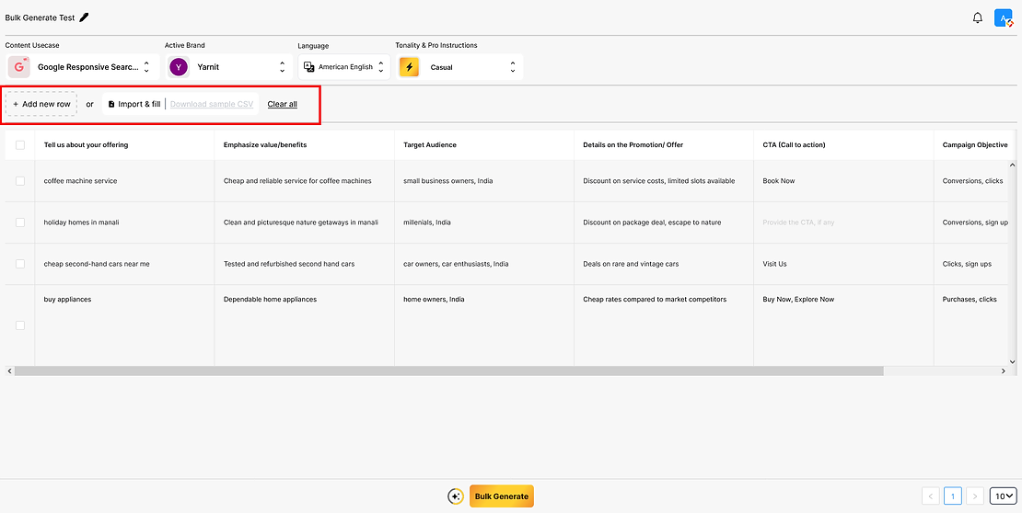
Task: Open the user profile avatar
Action: [x=1003, y=18]
